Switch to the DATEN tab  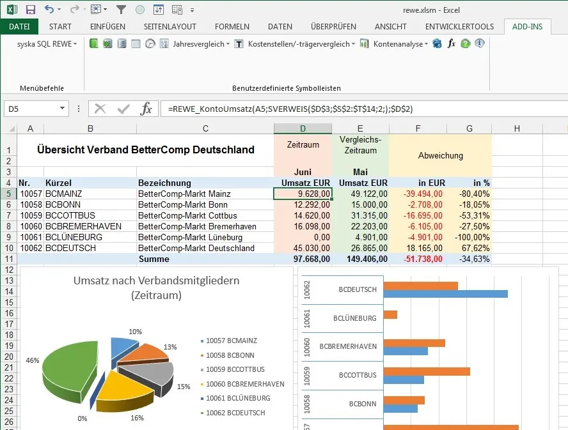tap(280, 26)
